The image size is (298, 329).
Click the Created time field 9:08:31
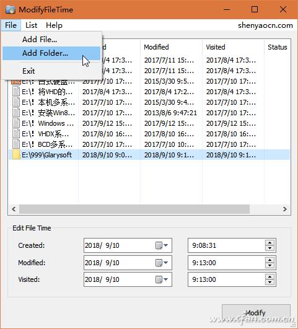point(232,245)
